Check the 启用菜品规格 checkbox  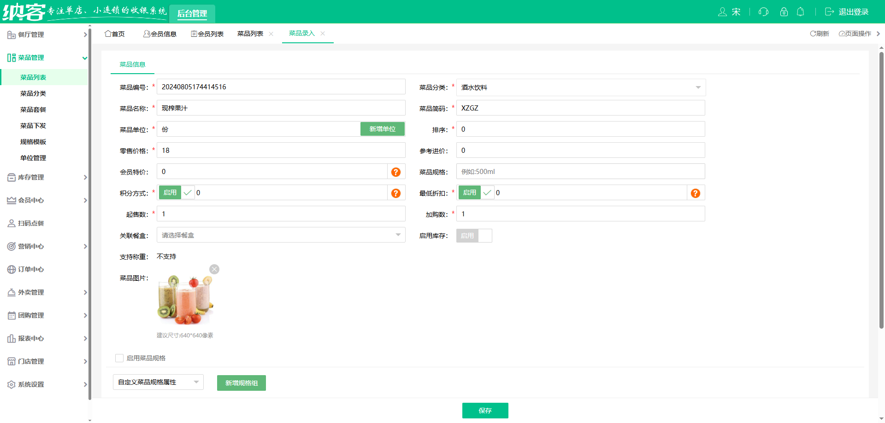[119, 358]
